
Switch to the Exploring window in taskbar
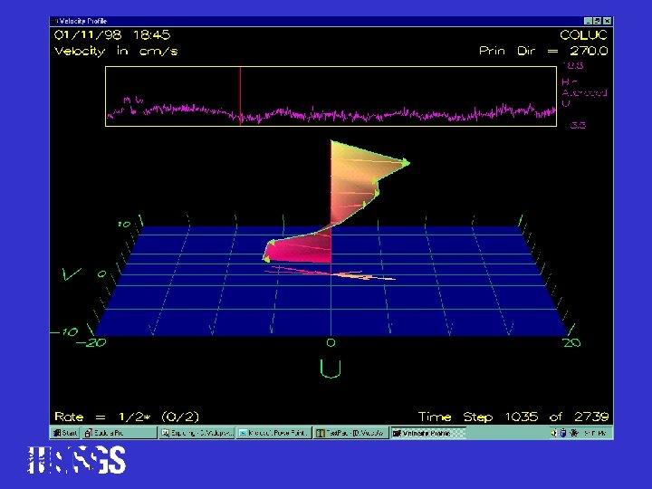click(x=197, y=433)
